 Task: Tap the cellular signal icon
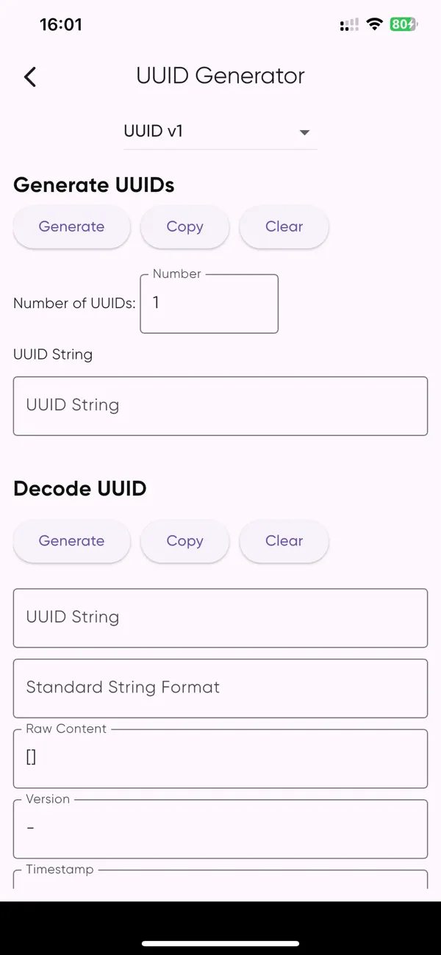point(348,24)
